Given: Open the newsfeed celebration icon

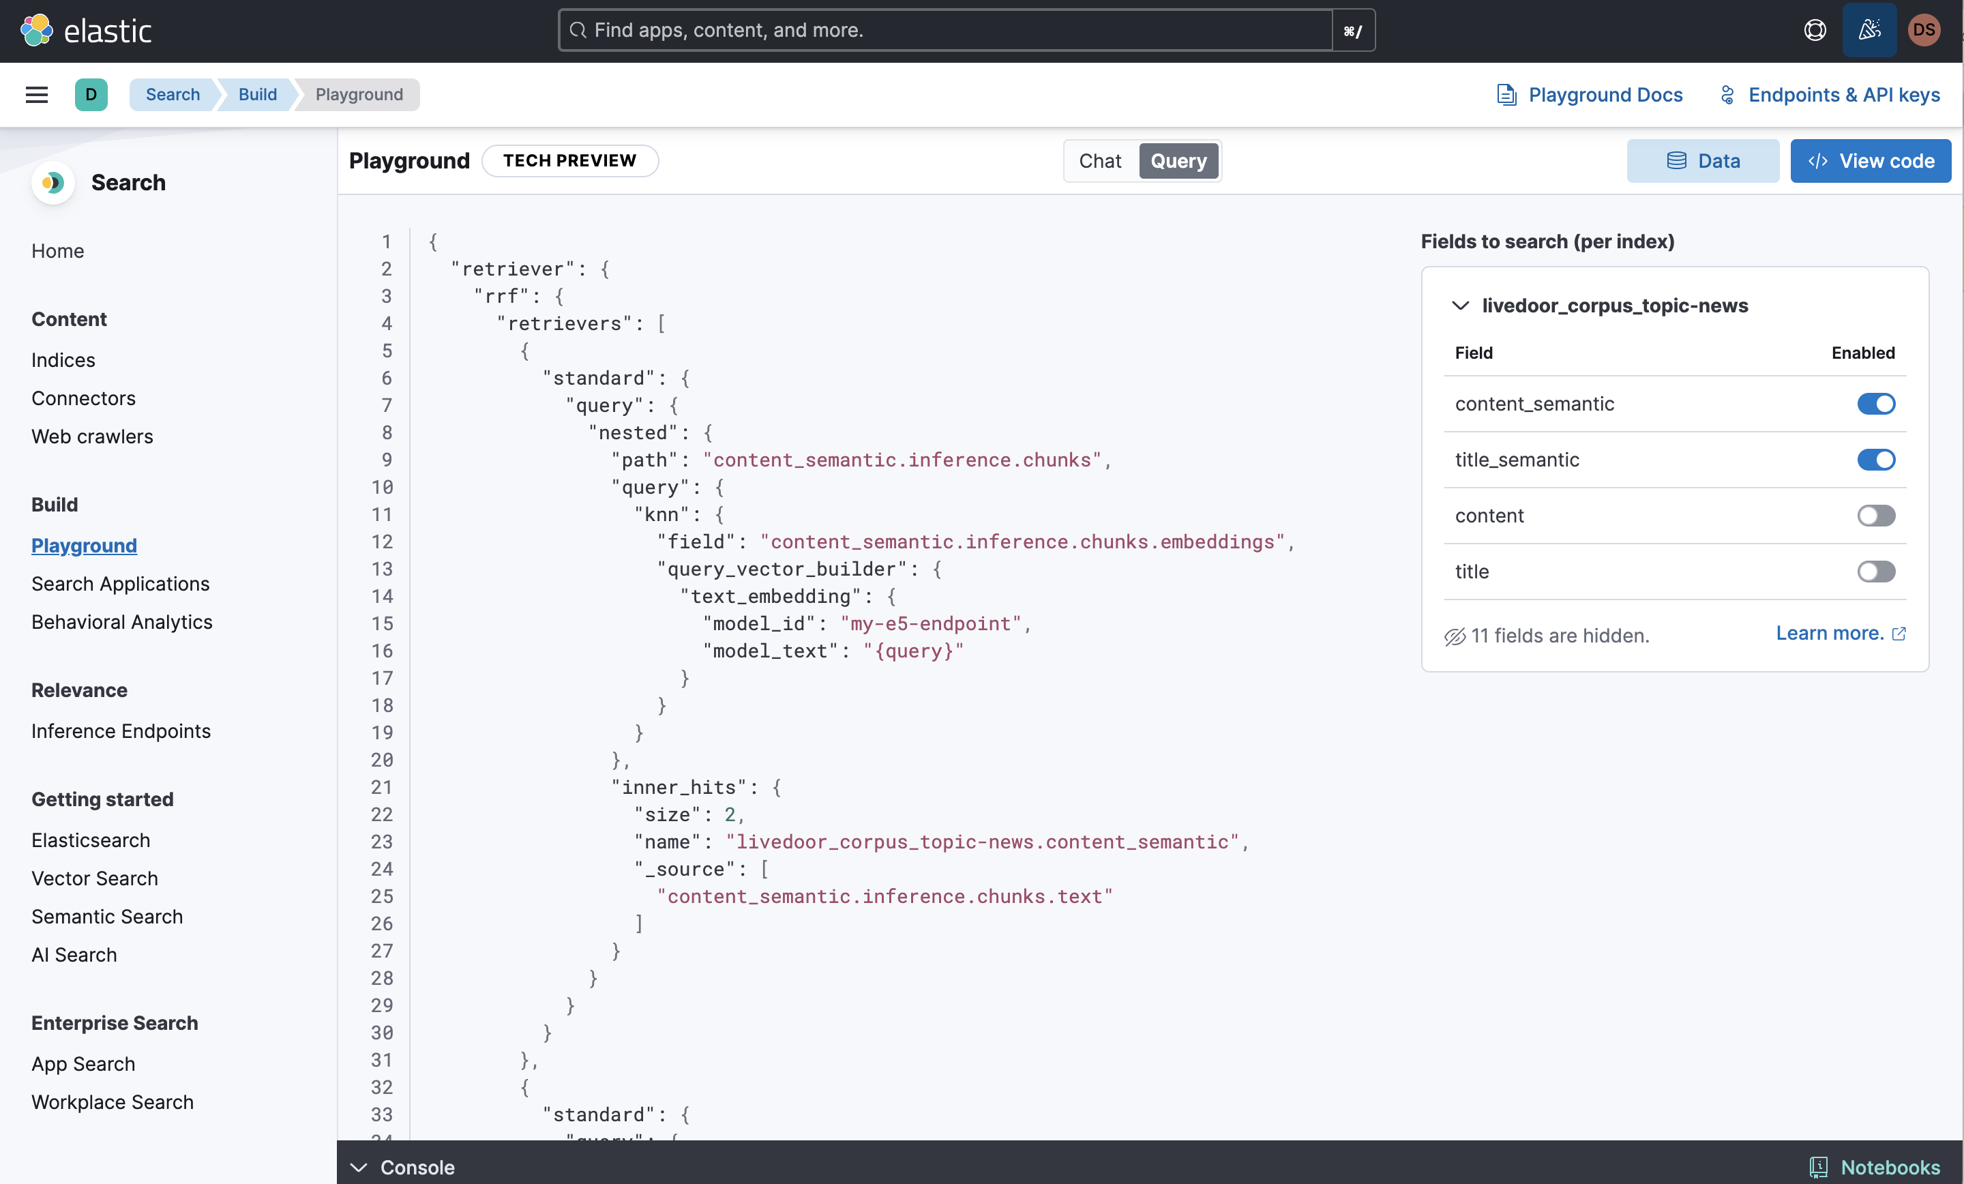Looking at the screenshot, I should 1869,30.
